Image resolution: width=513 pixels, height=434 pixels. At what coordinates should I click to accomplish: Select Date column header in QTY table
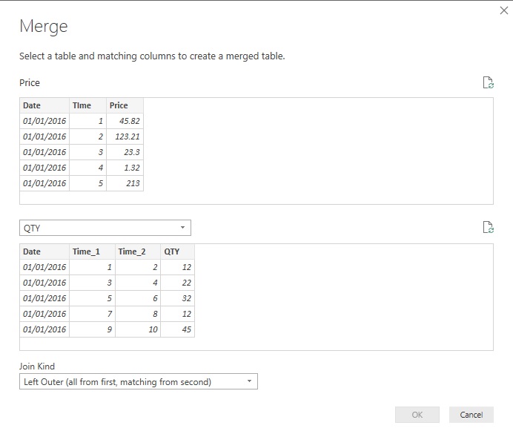[x=44, y=251]
